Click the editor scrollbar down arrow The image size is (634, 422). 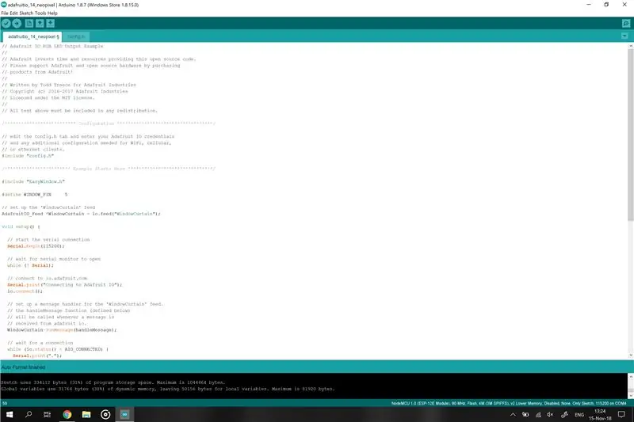630,355
